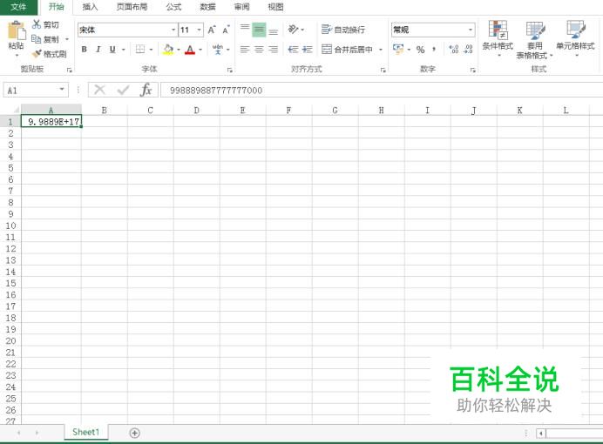The image size is (603, 444).
Task: Click Merge and Center (合并后居中)
Action: coord(348,49)
